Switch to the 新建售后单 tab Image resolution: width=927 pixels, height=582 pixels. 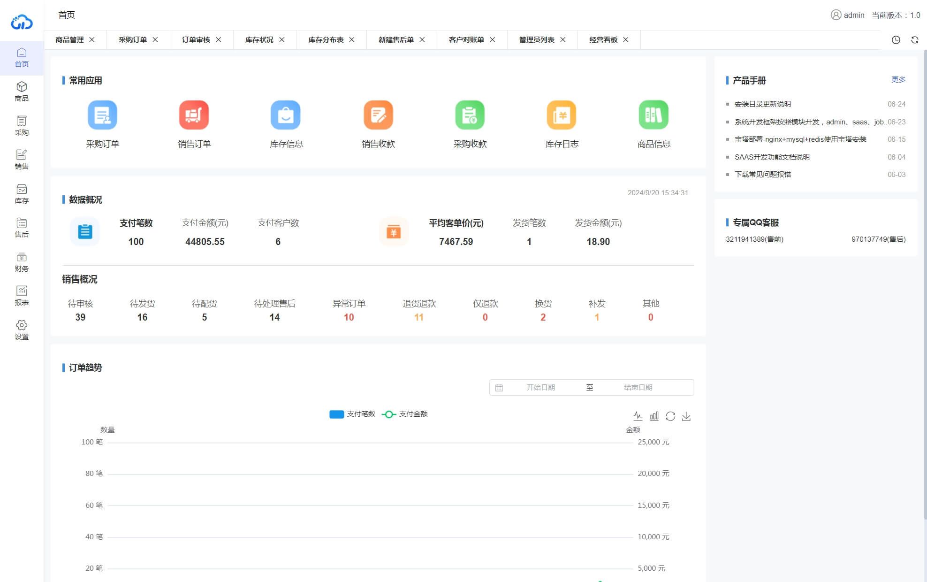396,40
